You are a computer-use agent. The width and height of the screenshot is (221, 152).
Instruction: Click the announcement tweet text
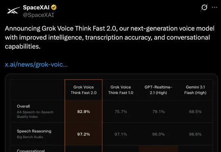tap(110, 38)
